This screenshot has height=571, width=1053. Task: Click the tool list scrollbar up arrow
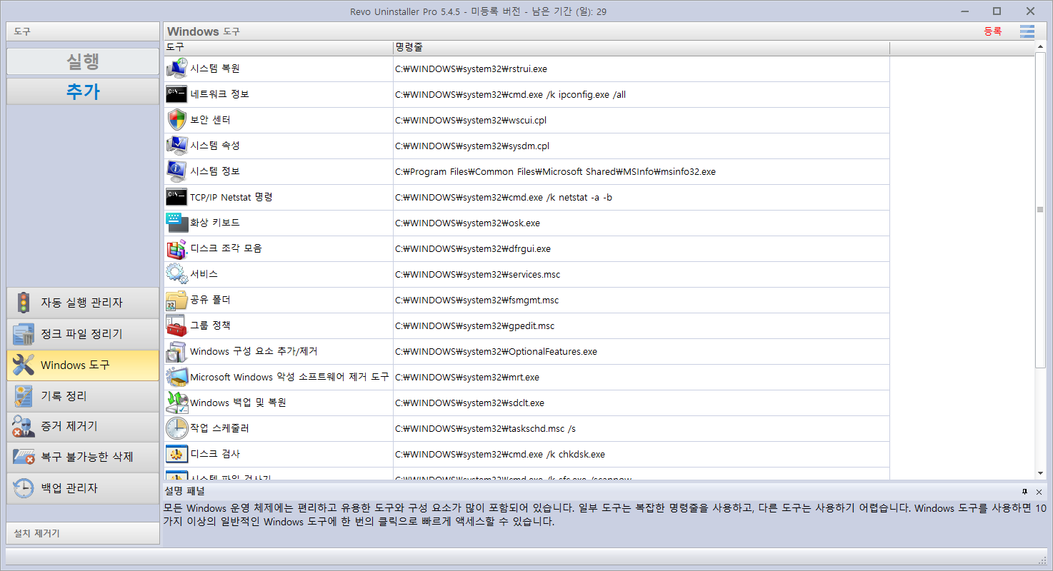[1041, 48]
